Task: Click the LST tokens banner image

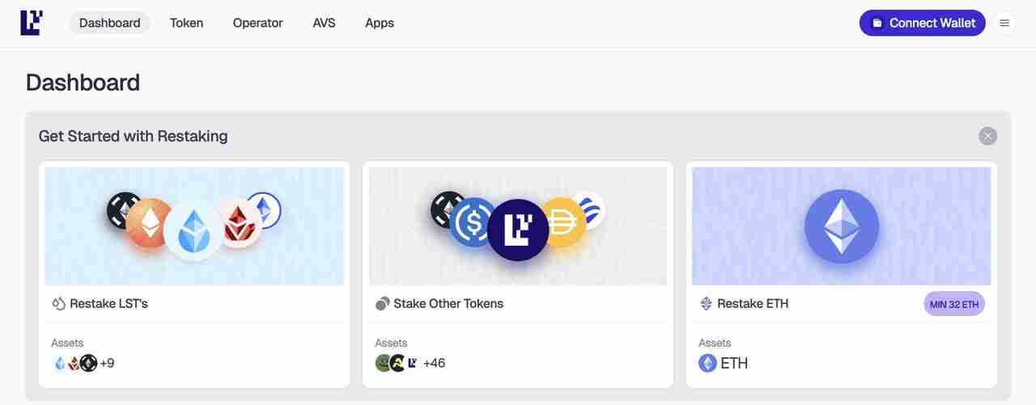Action: click(x=194, y=226)
